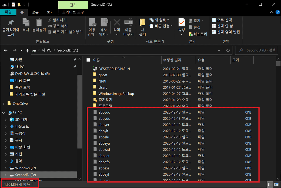Click the 삭제 red X icon
281x188 pixels.
pyautogui.click(x=117, y=23)
